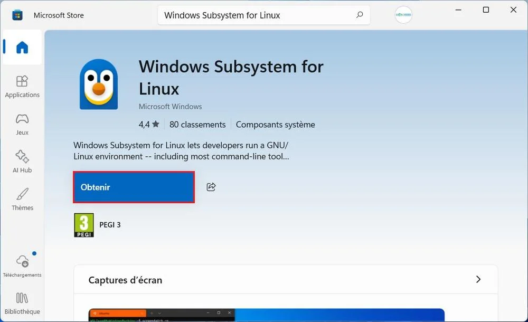This screenshot has height=322, width=528.
Task: Click the Windows Subsystem for Linux title
Action: 231,78
